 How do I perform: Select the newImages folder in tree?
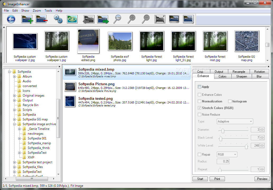pos(35,134)
